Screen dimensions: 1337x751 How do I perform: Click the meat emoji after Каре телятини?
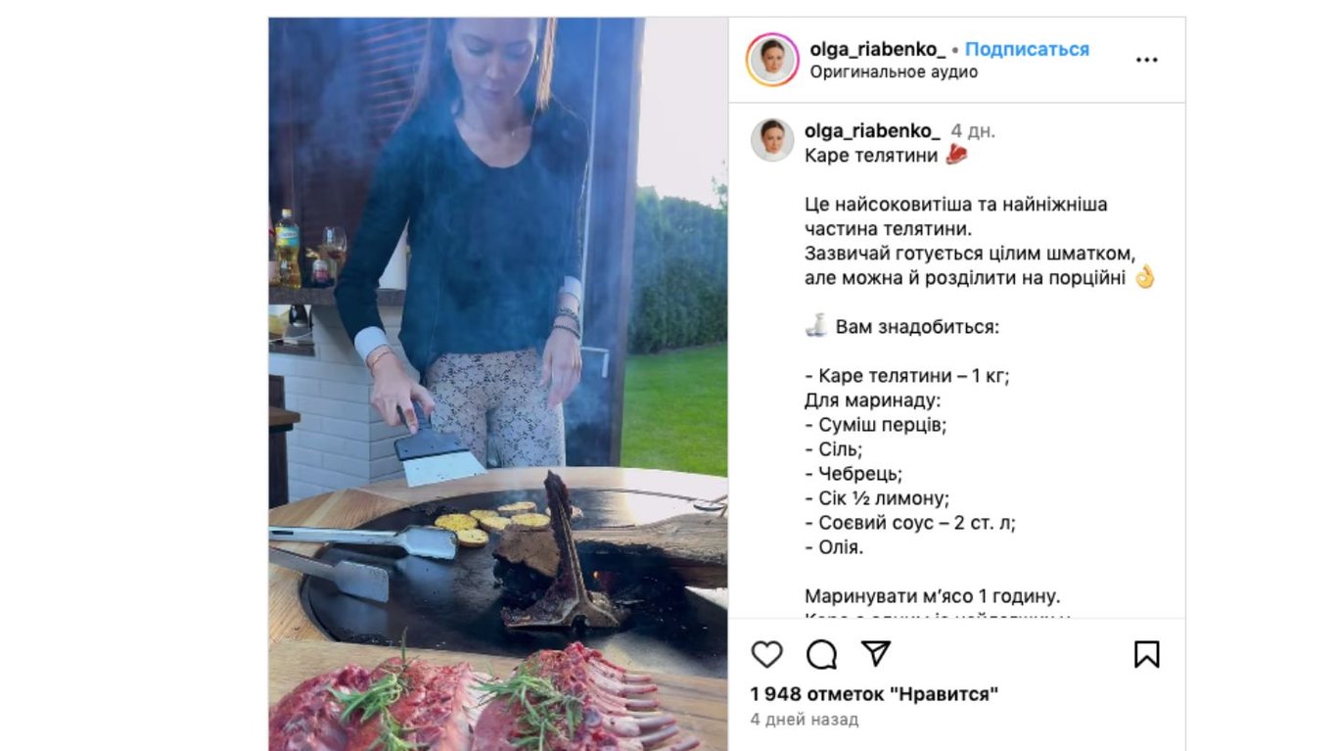coord(956,155)
